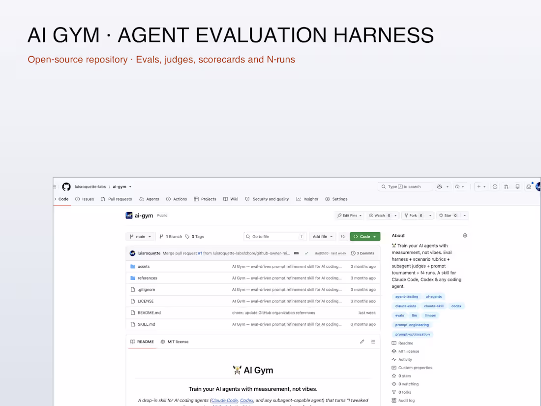Click the edit README pencil icon
The image size is (541, 406).
point(362,342)
